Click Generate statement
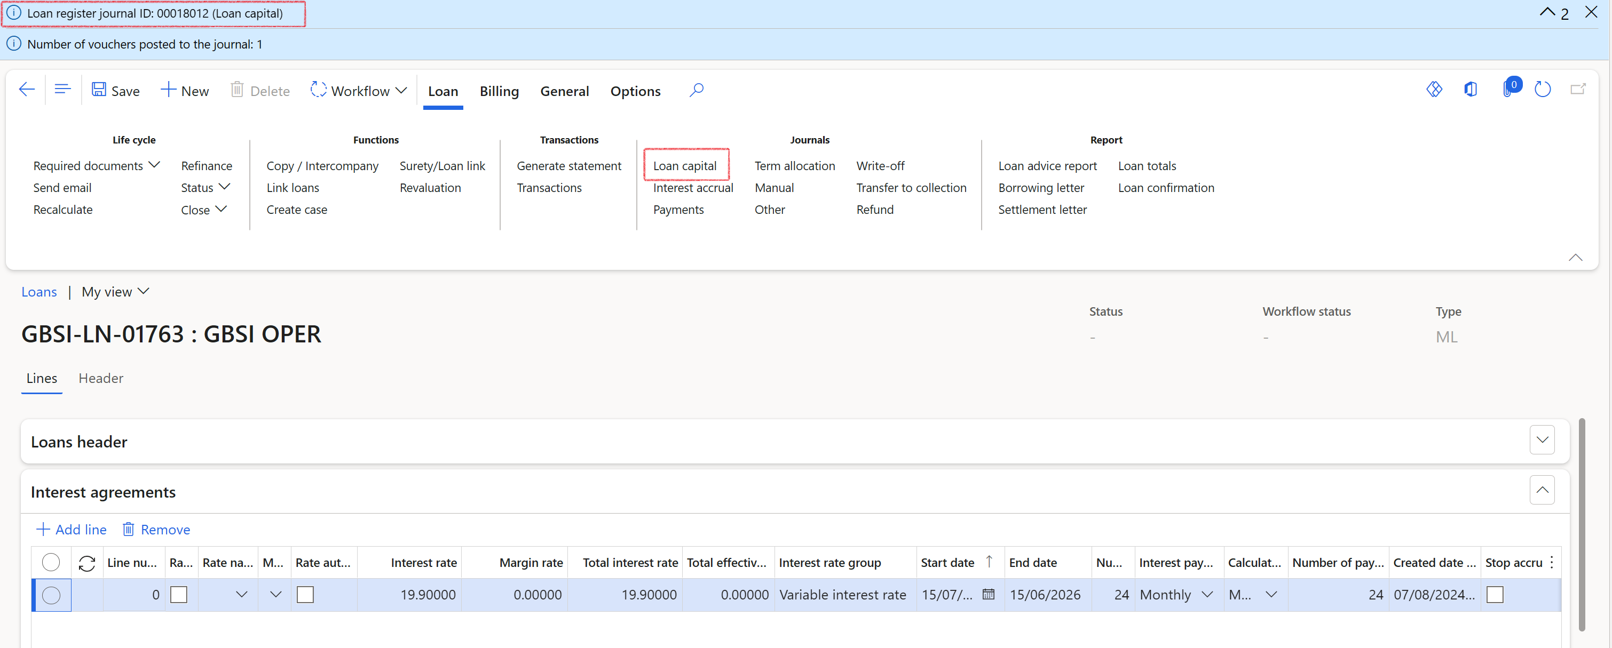This screenshot has width=1612, height=648. point(569,166)
